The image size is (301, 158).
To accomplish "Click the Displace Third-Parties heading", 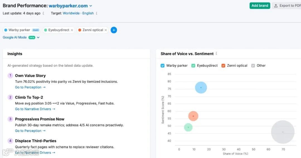I will pyautogui.click(x=36, y=141).
